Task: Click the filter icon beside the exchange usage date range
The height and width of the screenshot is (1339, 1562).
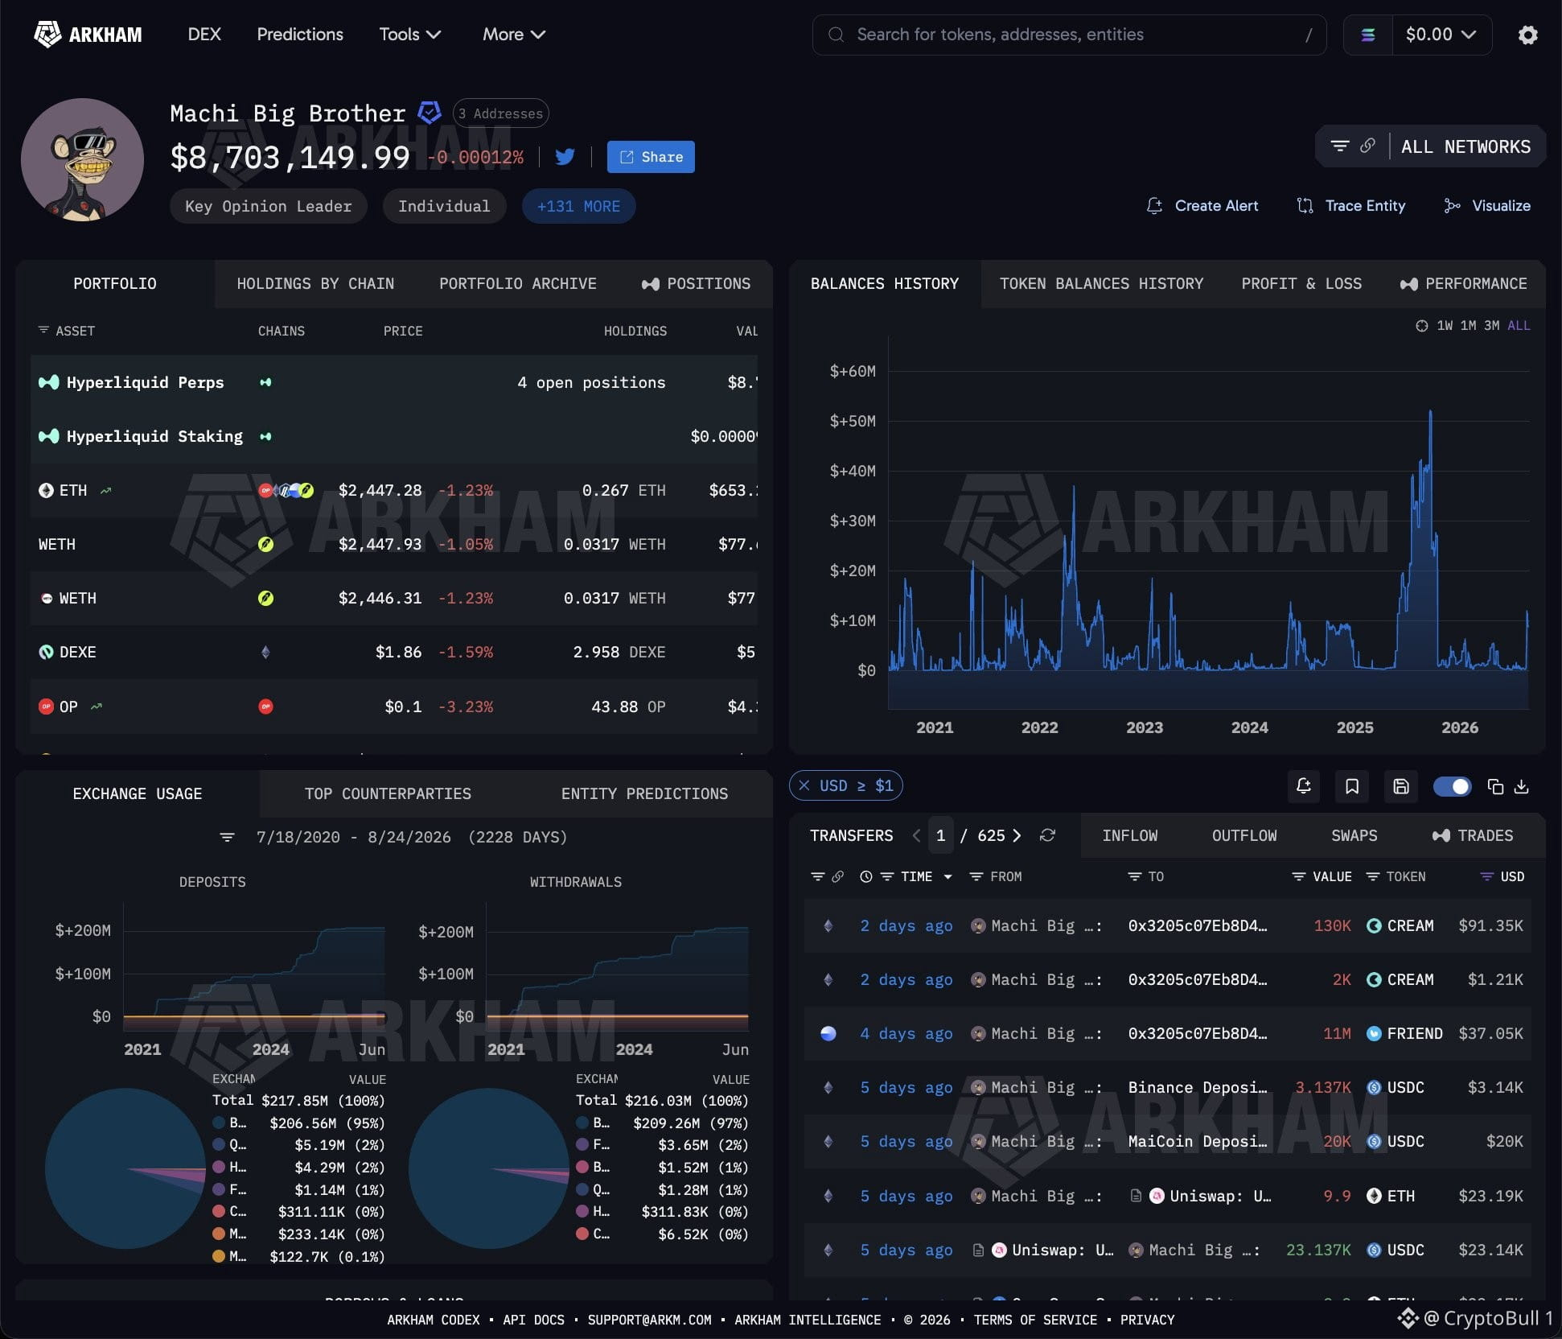Action: [228, 838]
